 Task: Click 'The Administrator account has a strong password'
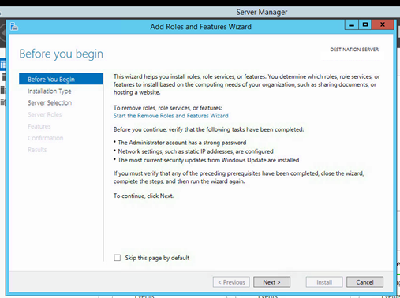pyautogui.click(x=182, y=143)
